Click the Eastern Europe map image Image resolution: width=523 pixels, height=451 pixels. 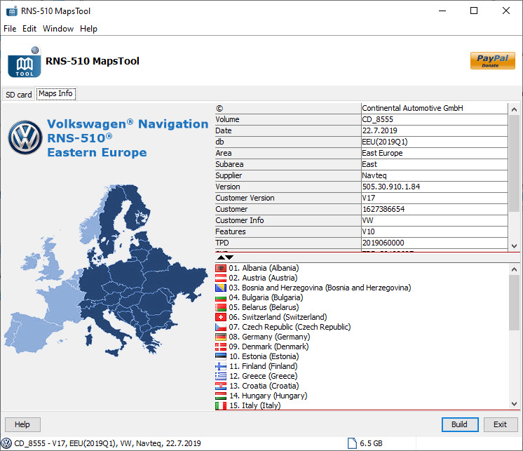[107, 270]
